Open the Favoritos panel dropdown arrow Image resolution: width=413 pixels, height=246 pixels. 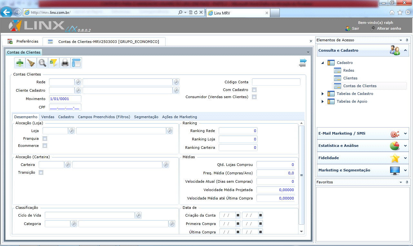[x=401, y=182]
